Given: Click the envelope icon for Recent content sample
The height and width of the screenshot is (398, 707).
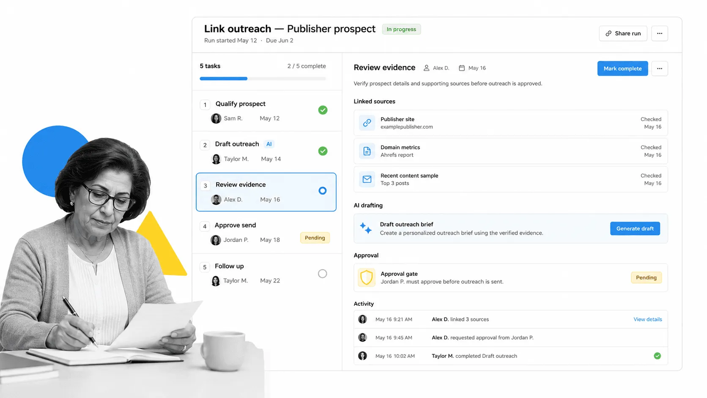Looking at the screenshot, I should coord(367,179).
